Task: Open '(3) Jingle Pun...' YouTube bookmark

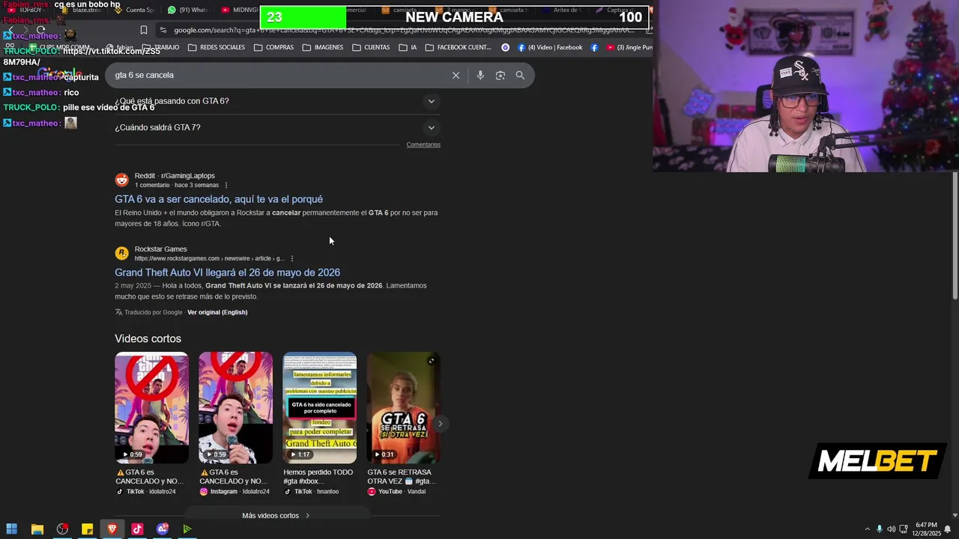Action: click(x=629, y=47)
